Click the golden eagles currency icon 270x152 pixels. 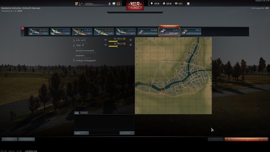pos(176,4)
